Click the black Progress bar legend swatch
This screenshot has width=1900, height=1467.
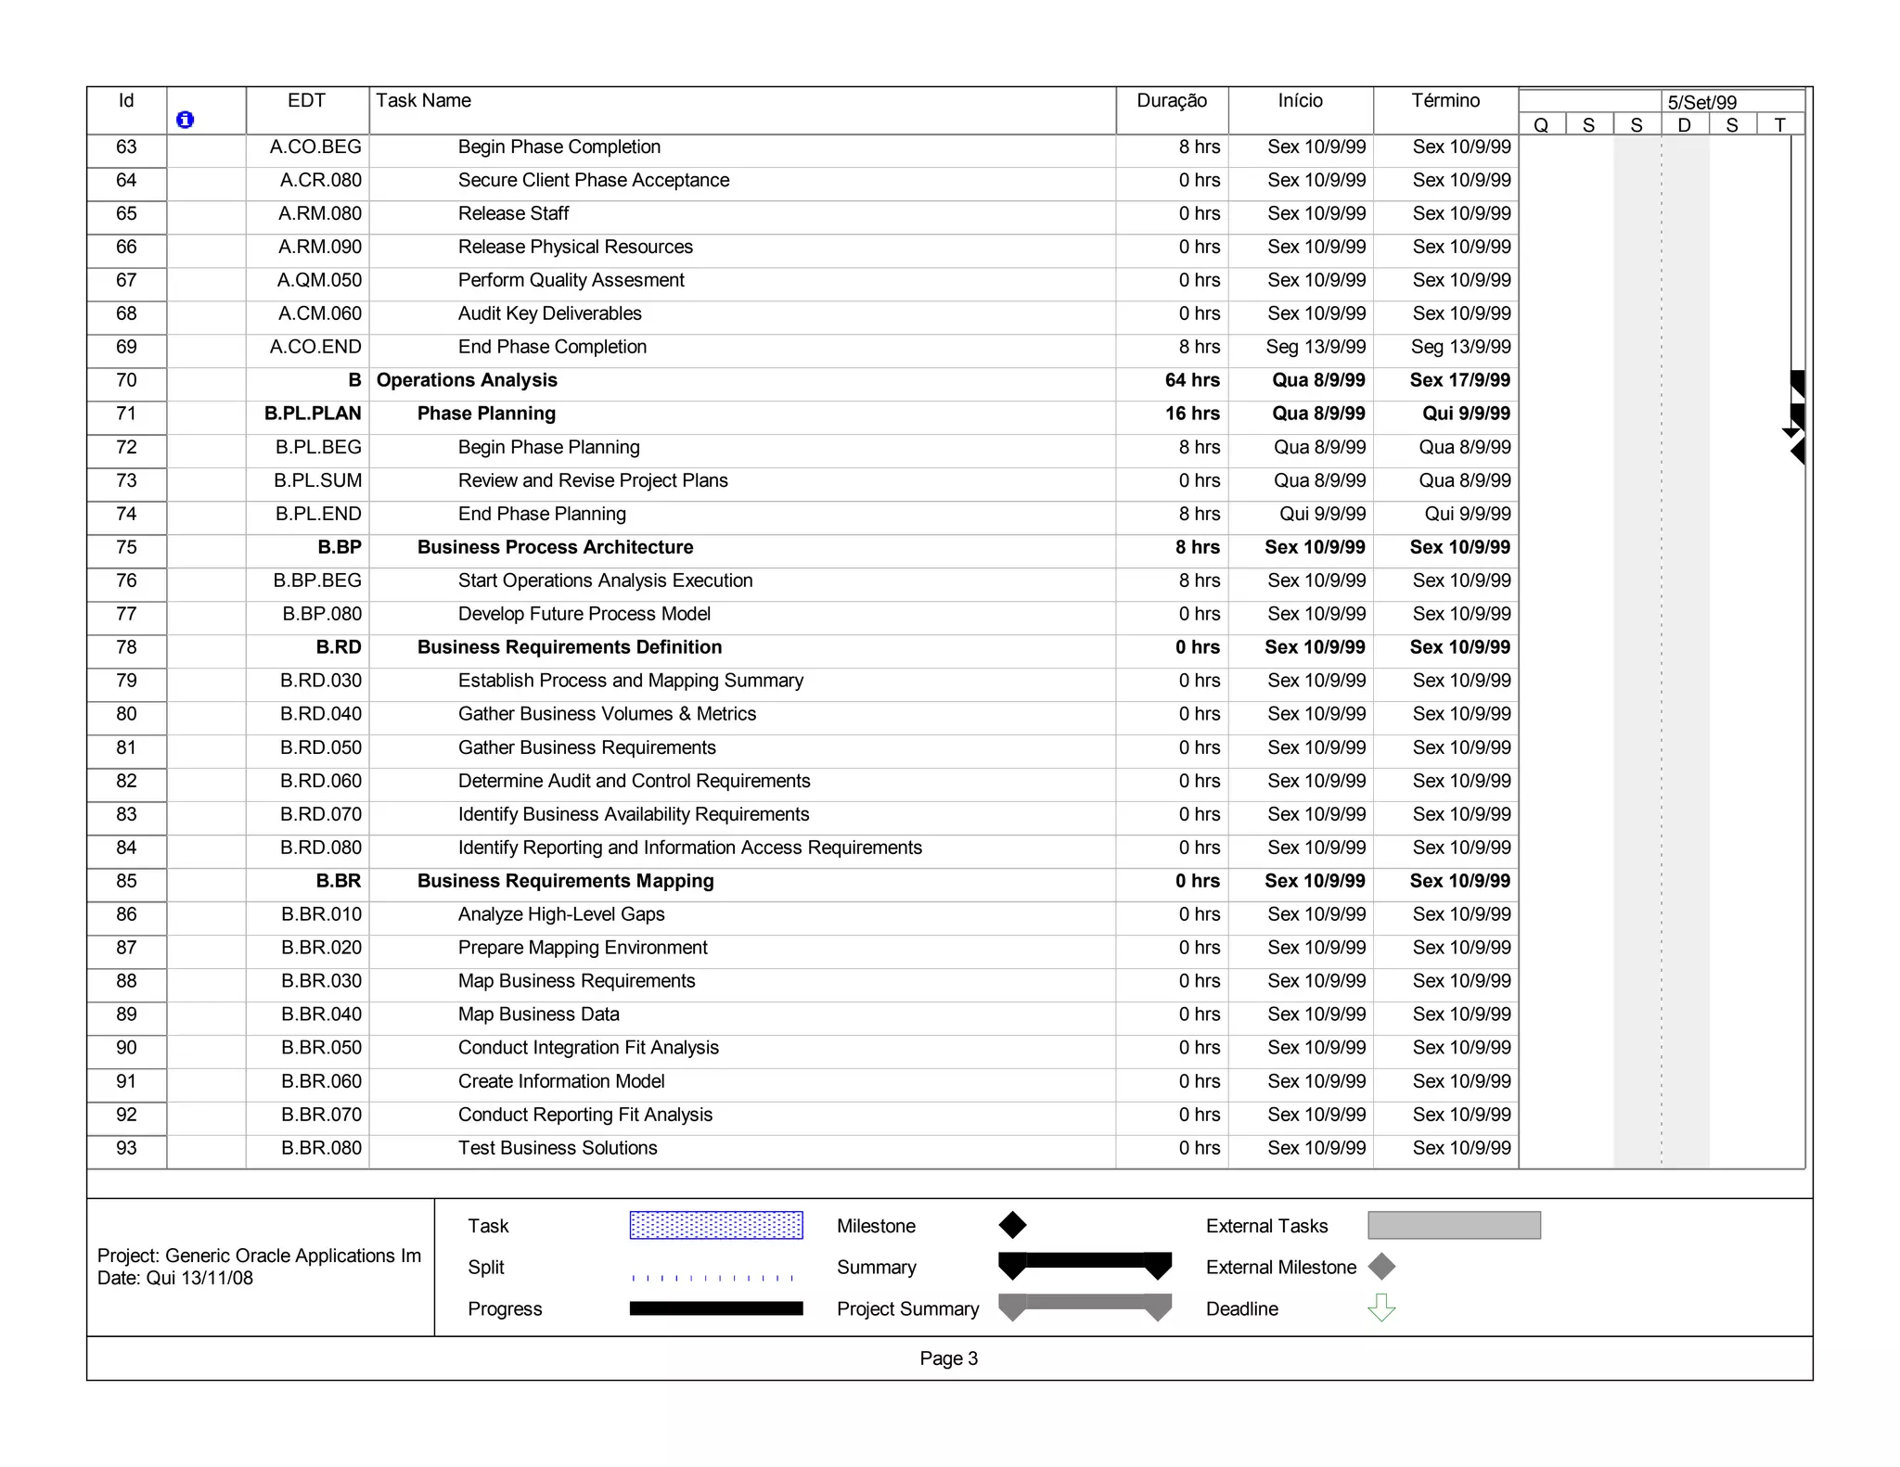coord(716,1308)
